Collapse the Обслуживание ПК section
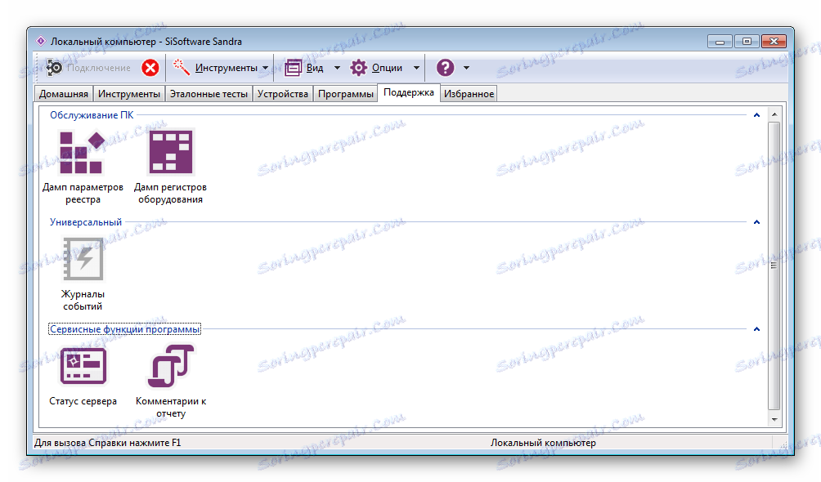Image resolution: width=821 pixels, height=482 pixels. [756, 115]
